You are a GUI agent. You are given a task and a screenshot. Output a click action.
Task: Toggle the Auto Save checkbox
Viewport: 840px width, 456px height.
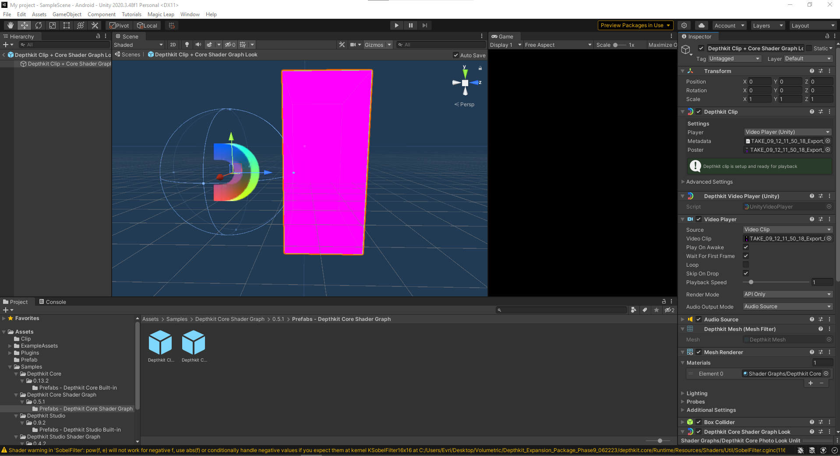456,56
